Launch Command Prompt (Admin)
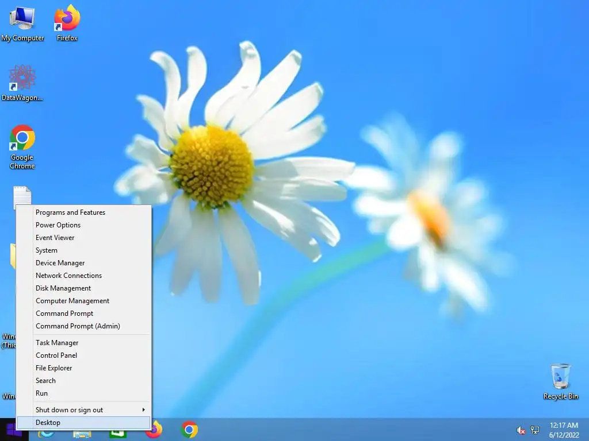Viewport: 589px width, 441px height. 84,326
